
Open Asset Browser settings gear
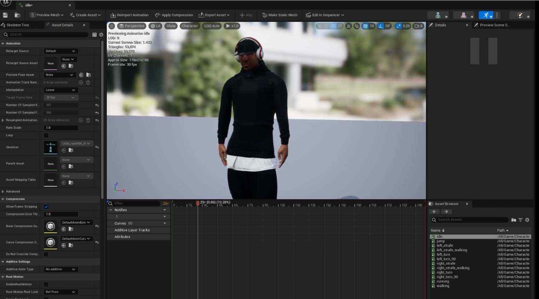tap(527, 220)
